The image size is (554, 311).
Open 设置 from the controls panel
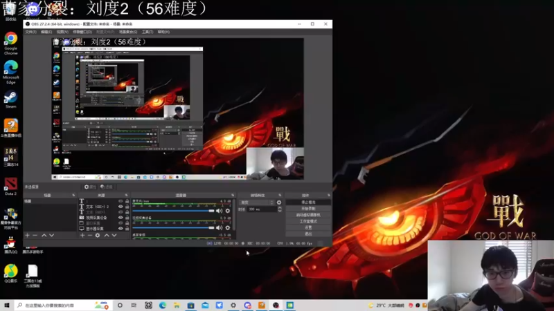pos(308,228)
